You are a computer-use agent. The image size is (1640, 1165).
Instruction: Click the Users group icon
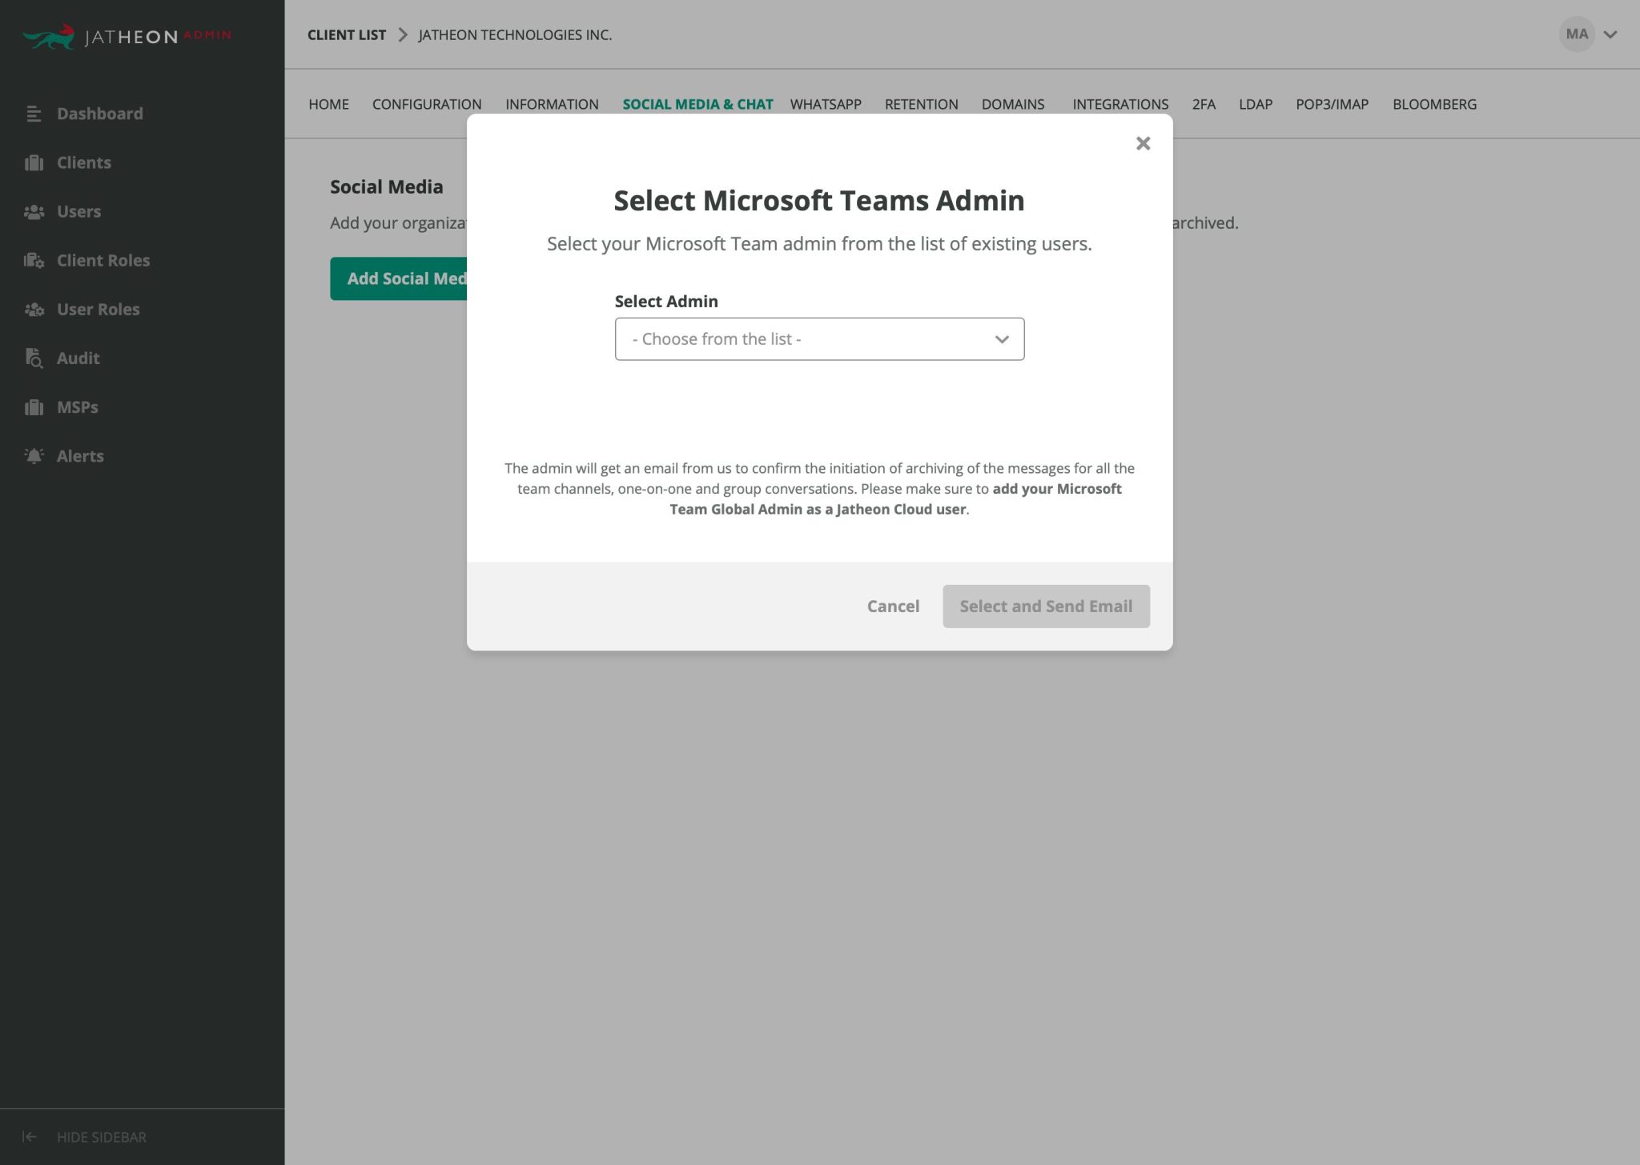coord(34,212)
